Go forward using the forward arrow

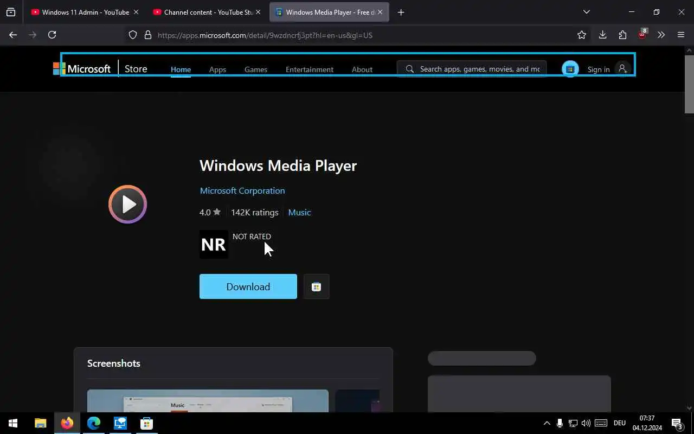point(33,35)
